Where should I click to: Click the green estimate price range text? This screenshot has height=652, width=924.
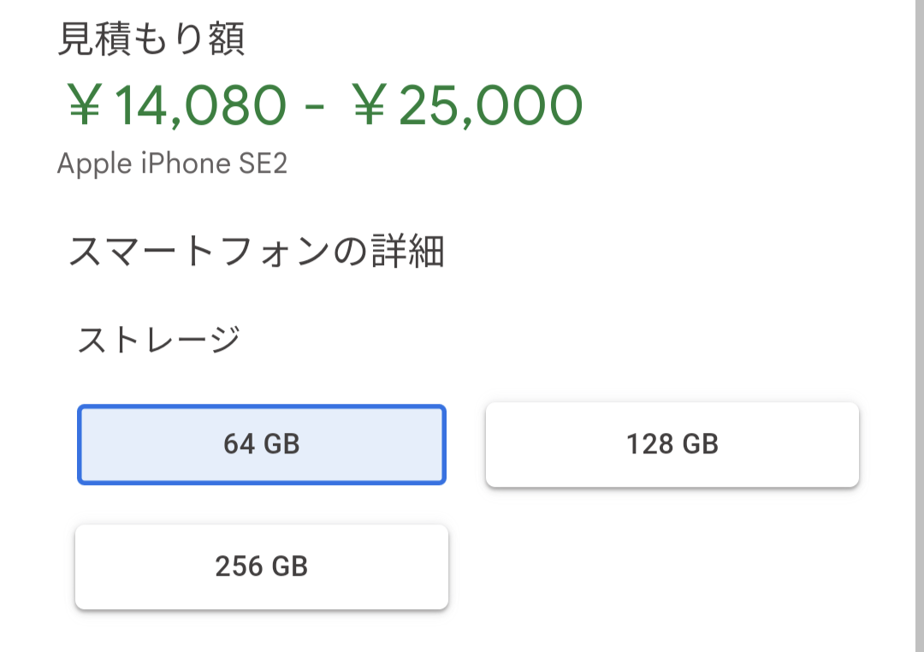coord(324,105)
